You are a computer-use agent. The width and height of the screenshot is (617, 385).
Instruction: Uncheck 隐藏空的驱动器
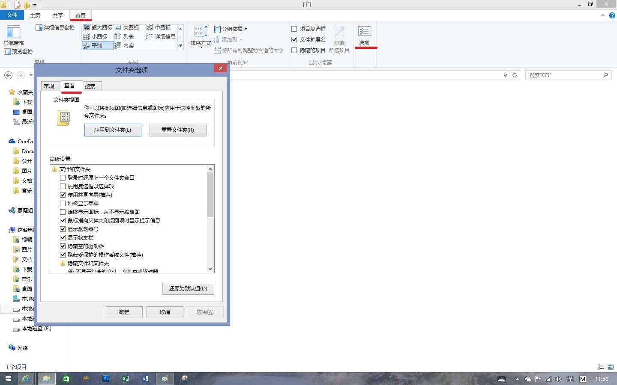[x=63, y=246]
